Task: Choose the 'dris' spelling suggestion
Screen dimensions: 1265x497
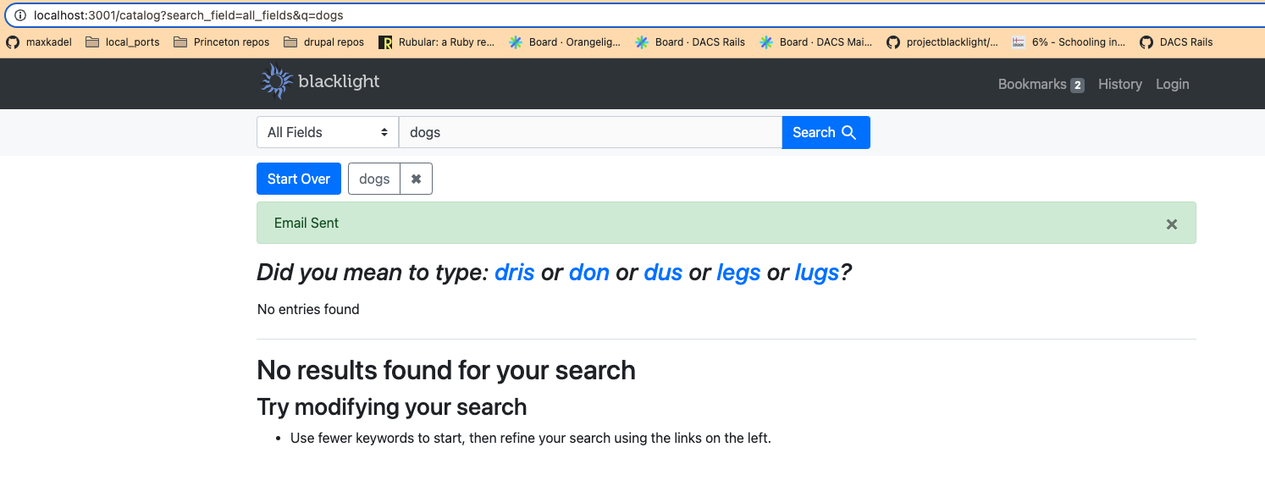Action: point(514,273)
